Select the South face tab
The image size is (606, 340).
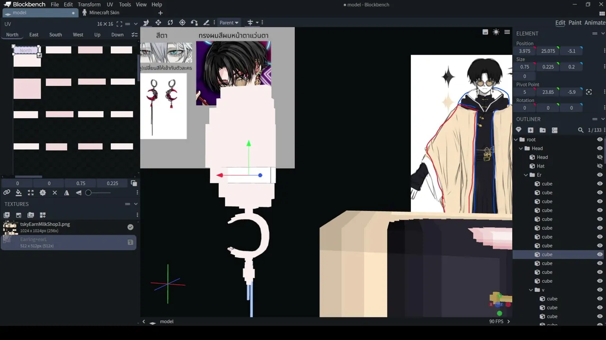point(55,34)
